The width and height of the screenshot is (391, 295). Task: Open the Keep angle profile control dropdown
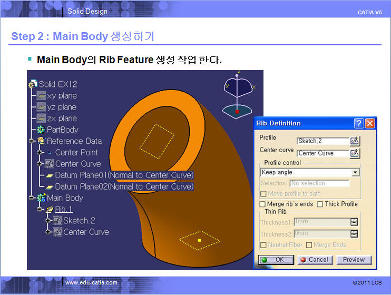[x=355, y=172]
